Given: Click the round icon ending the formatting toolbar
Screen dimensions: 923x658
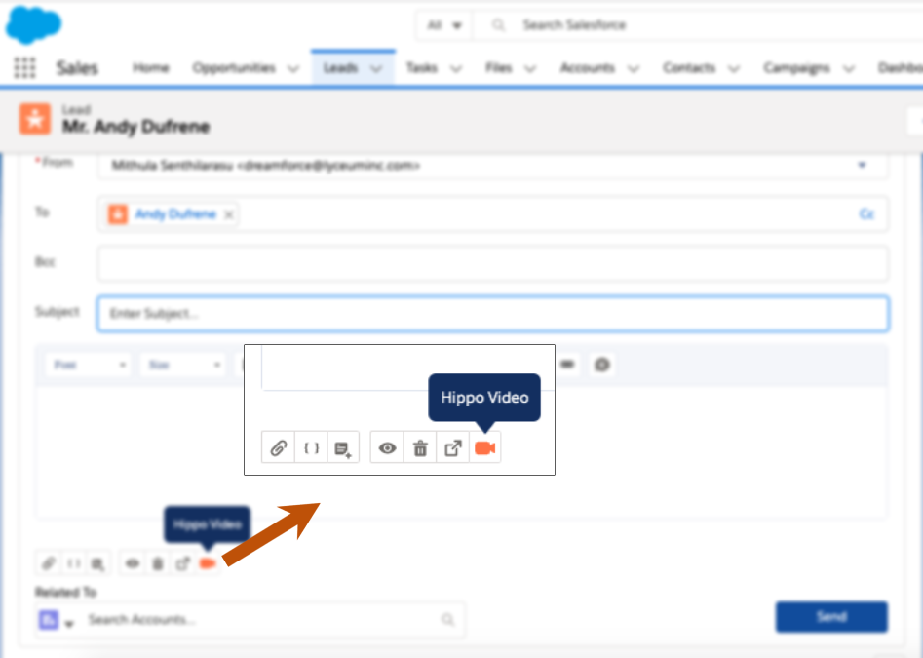Looking at the screenshot, I should pos(601,365).
